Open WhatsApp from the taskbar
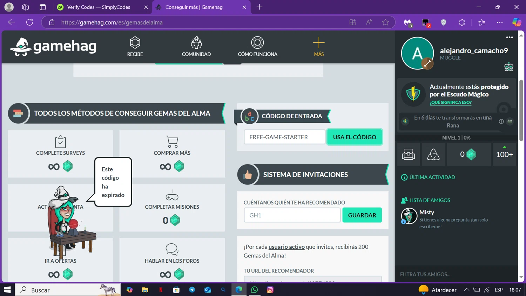 pos(255,290)
